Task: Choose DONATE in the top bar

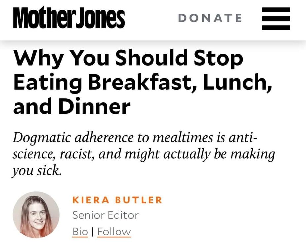Action: 210,18
